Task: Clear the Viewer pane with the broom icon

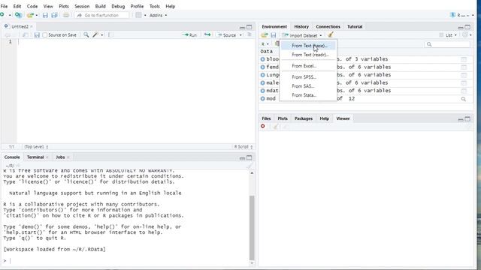Action: [275, 127]
